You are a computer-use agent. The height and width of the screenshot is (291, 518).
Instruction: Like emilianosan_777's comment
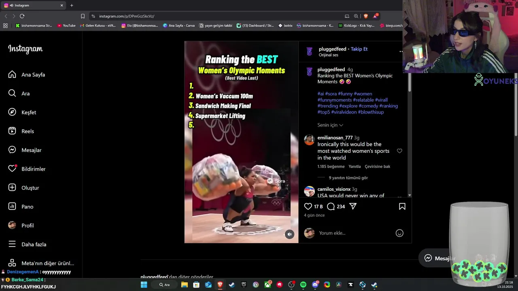[x=399, y=151]
